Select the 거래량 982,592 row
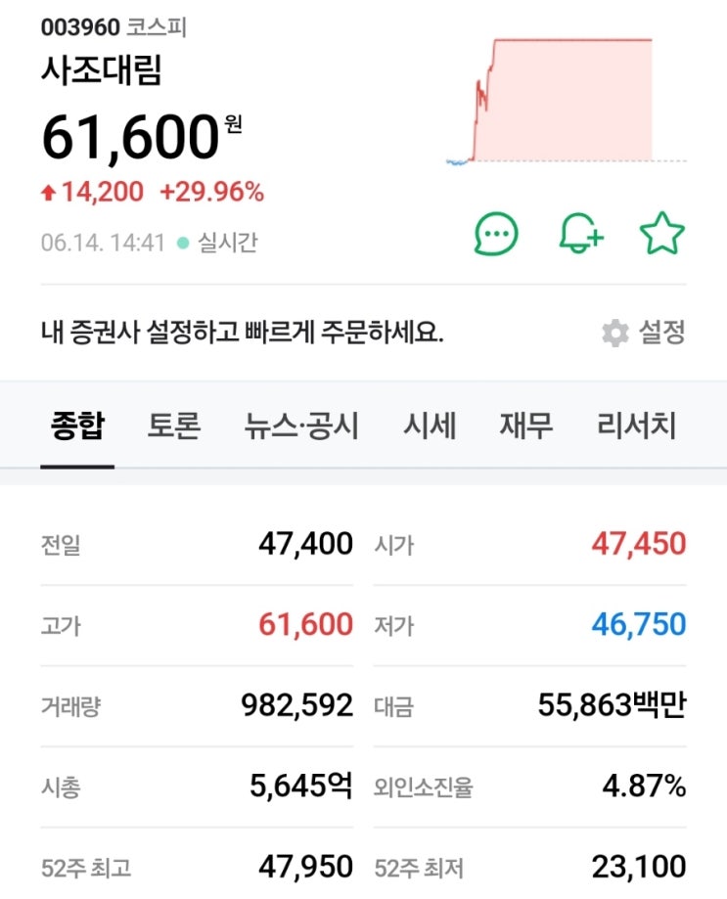 point(197,705)
